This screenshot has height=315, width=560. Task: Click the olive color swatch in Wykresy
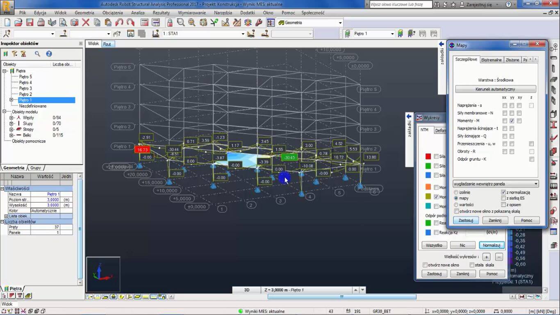coord(428,197)
